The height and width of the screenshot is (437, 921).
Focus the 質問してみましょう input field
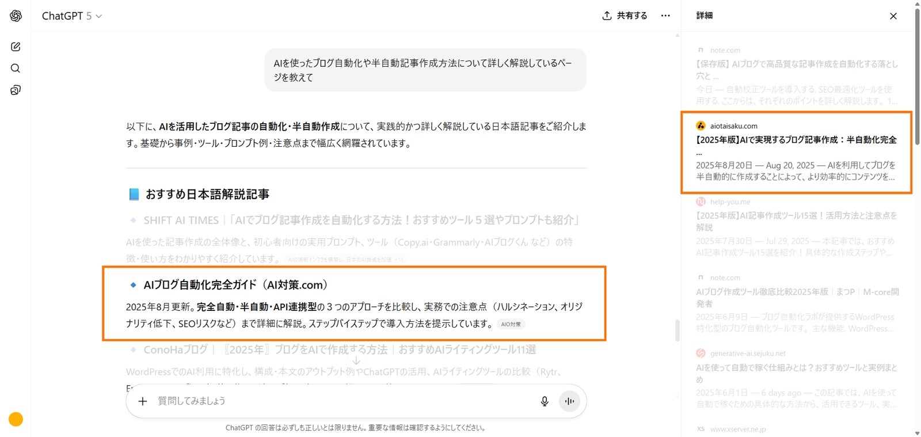(x=340, y=401)
